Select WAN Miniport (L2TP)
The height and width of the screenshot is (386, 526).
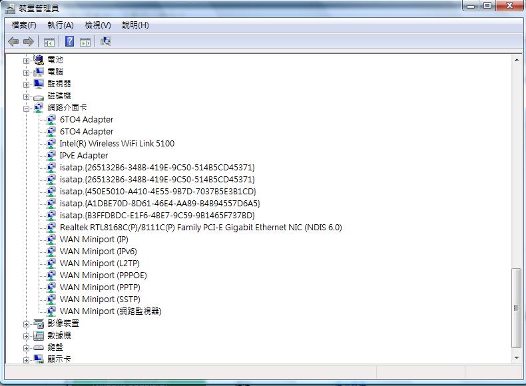tap(100, 264)
